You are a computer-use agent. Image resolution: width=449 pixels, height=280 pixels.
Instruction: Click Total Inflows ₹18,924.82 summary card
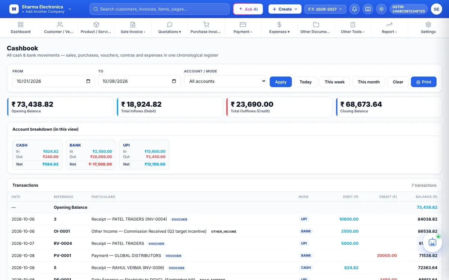[x=170, y=107]
